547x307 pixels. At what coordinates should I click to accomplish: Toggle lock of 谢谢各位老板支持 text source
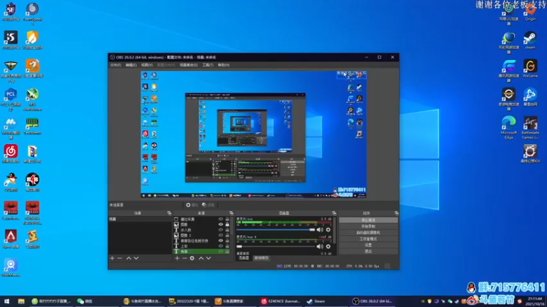(227, 241)
